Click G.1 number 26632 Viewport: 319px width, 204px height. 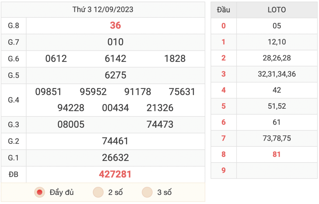115,158
